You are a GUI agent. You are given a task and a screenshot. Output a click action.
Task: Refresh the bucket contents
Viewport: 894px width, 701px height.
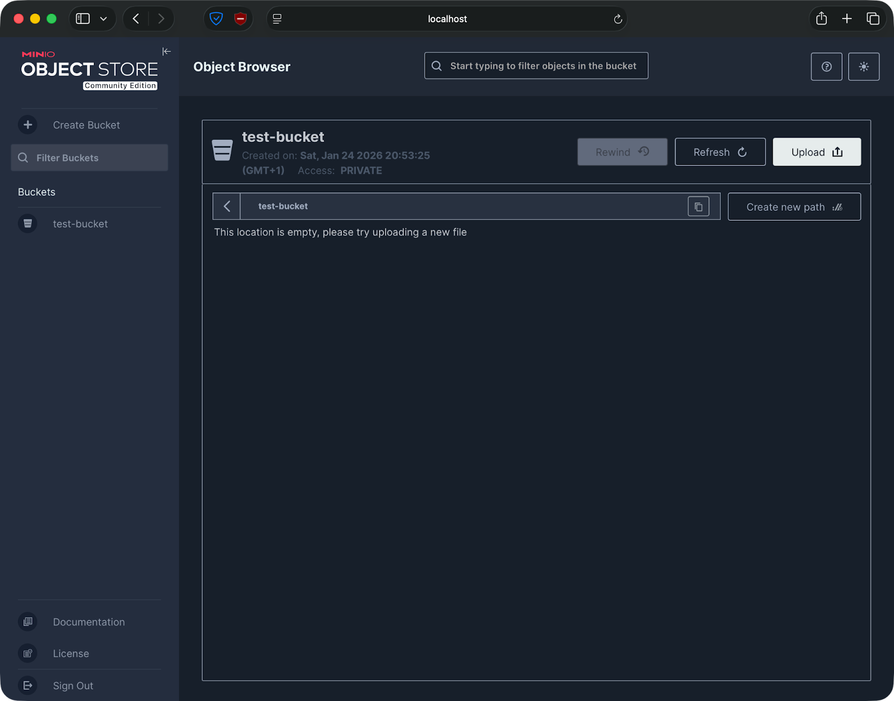tap(720, 151)
